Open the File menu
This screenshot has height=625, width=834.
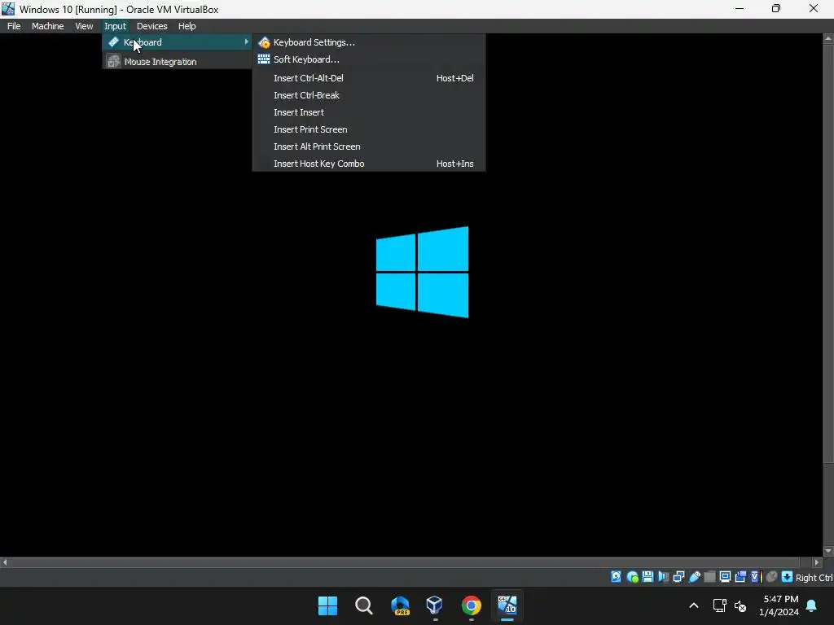tap(14, 26)
